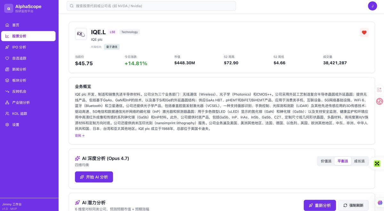Click the AlphaScope logo icon
Viewport: 384px width, 211px height.
pyautogui.click(x=8, y=8)
